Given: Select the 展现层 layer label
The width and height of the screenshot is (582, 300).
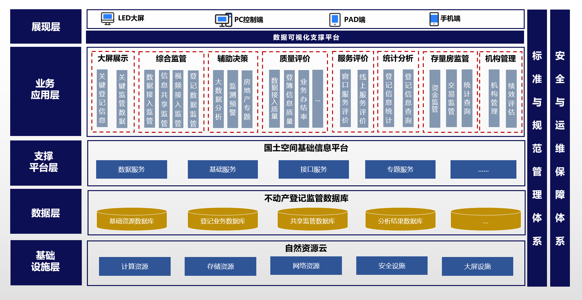Looking at the screenshot, I should [x=46, y=27].
